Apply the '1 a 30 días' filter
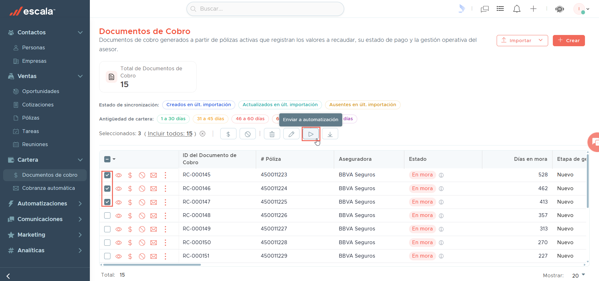The image size is (599, 281). (x=173, y=119)
